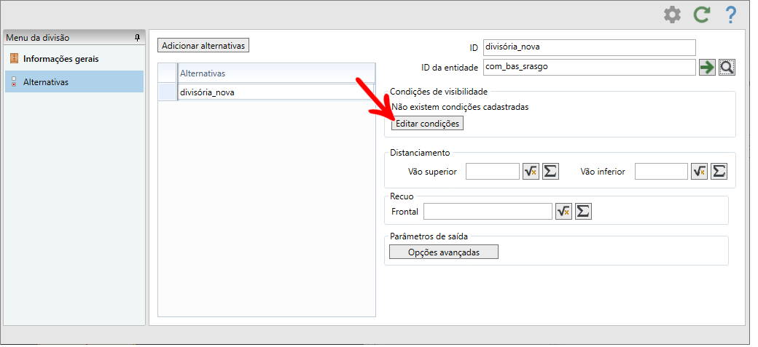This screenshot has height=347, width=758.
Task: Click the Informações gerais door icon
Action: pos(14,59)
